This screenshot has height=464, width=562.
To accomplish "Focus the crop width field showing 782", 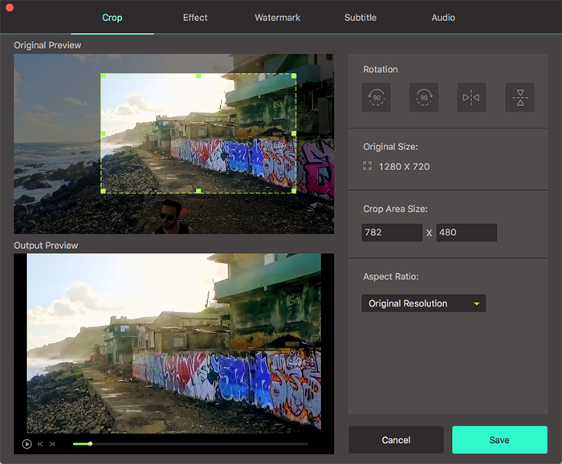I will [x=392, y=233].
